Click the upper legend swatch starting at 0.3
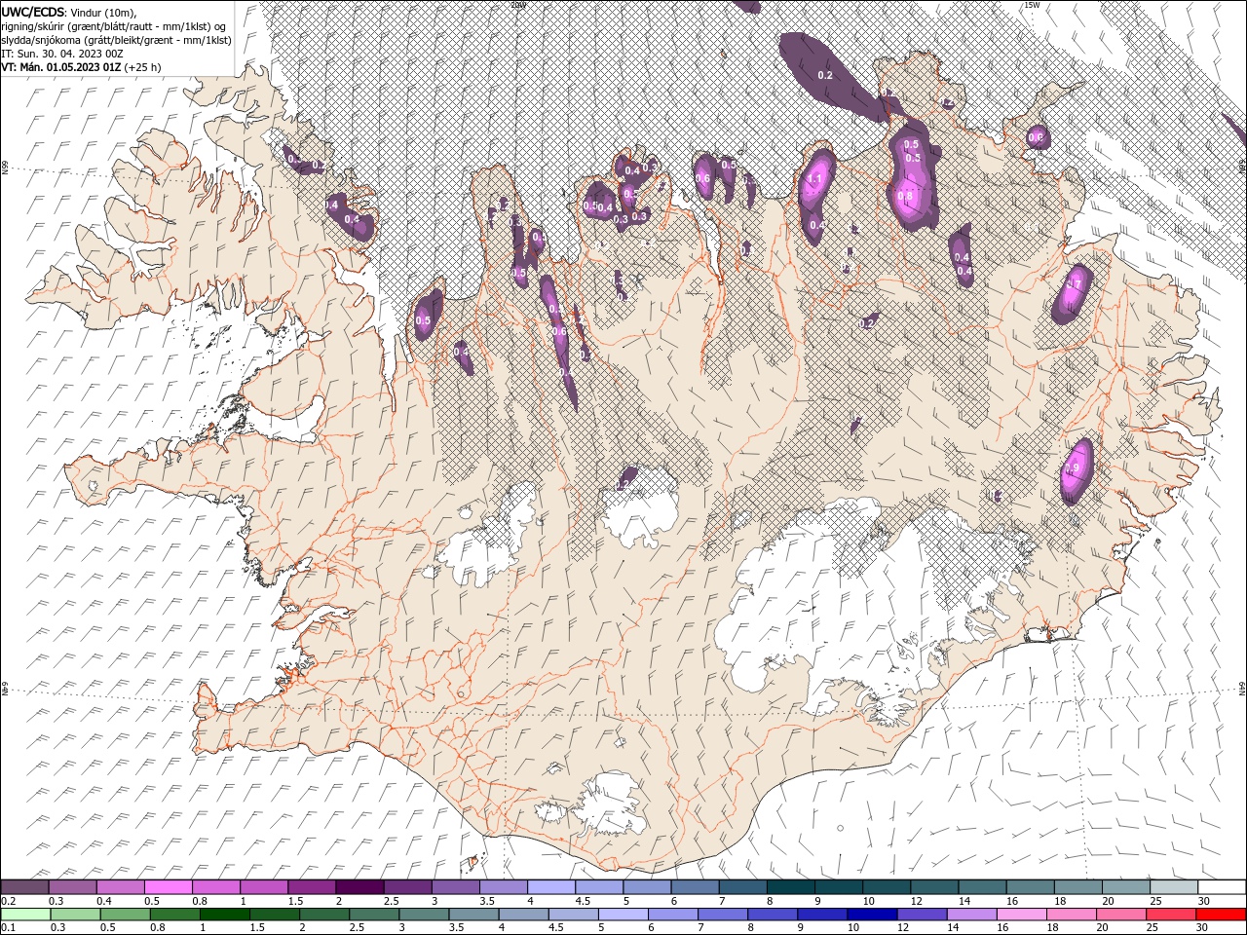The image size is (1247, 935). pos(73,887)
